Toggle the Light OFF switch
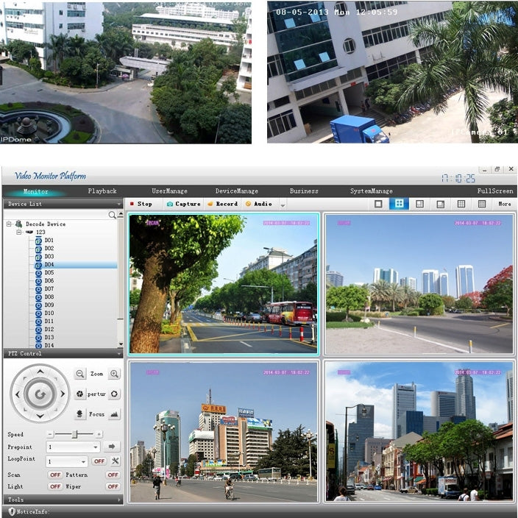Viewport: 518px width, 518px height. [55, 486]
